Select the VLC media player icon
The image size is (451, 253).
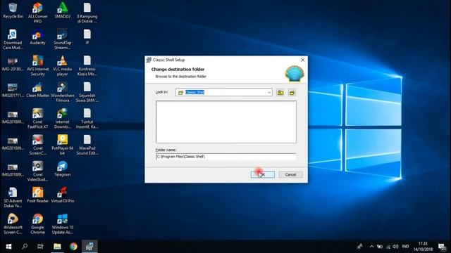(x=63, y=65)
